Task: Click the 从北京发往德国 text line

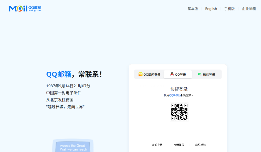Action: click(60, 100)
